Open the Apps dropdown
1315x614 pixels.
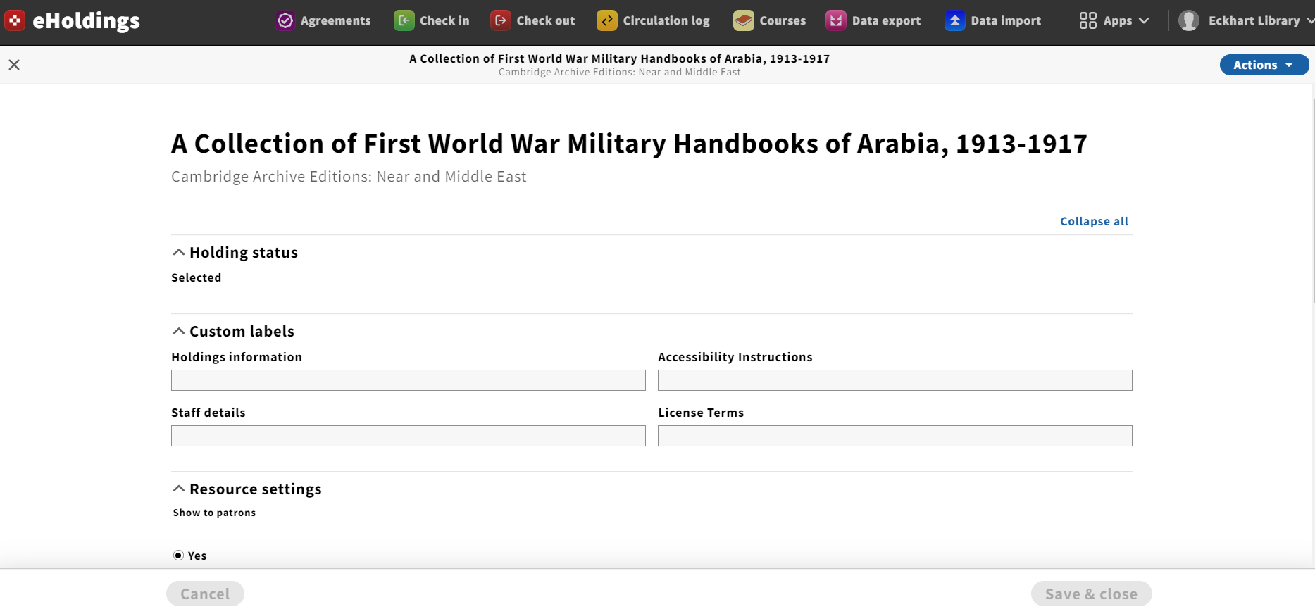(1114, 20)
